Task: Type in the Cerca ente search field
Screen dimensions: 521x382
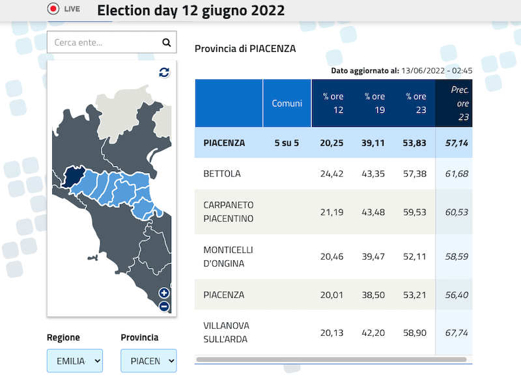Action: (x=104, y=43)
